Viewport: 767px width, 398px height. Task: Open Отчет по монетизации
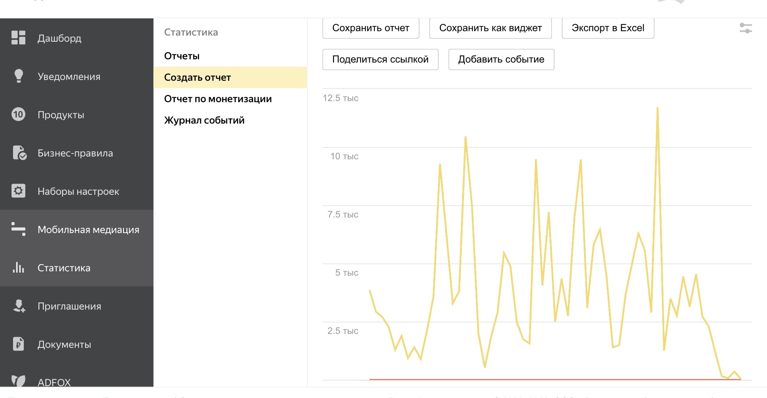[x=218, y=99]
